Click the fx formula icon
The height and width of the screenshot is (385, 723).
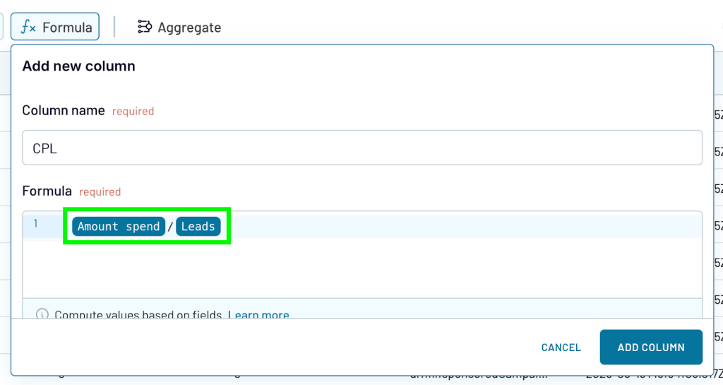coord(28,28)
